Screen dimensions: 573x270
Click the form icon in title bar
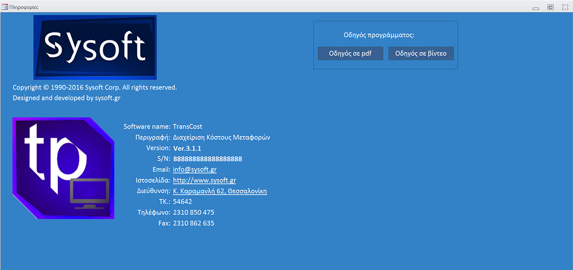coord(5,7)
